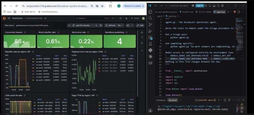Open VS Code editor more actions menu
254x115 pixels.
pyautogui.click(x=243, y=12)
